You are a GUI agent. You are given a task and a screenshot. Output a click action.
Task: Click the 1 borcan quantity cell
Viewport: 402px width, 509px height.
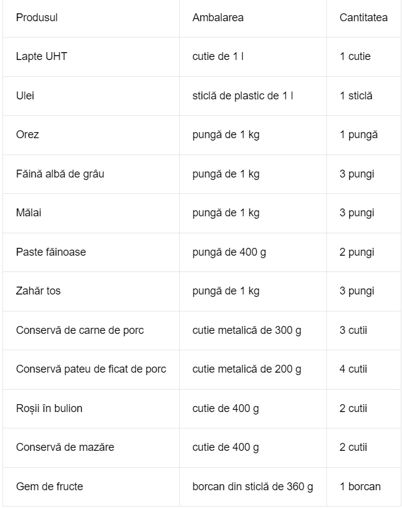click(x=364, y=487)
